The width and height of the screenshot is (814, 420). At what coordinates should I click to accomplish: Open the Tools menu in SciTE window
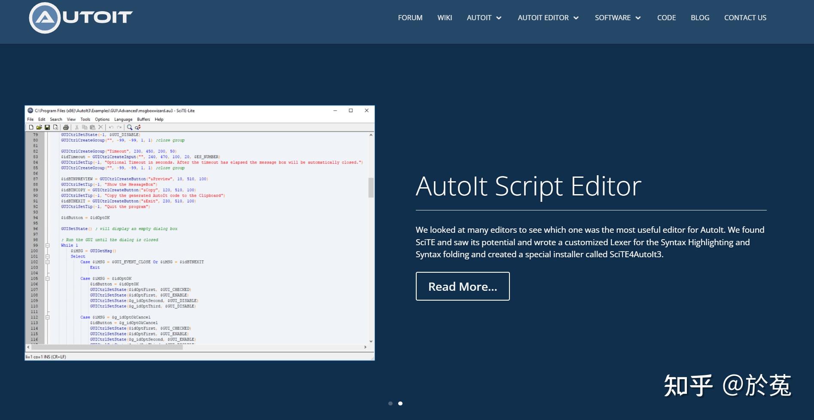[x=85, y=119]
